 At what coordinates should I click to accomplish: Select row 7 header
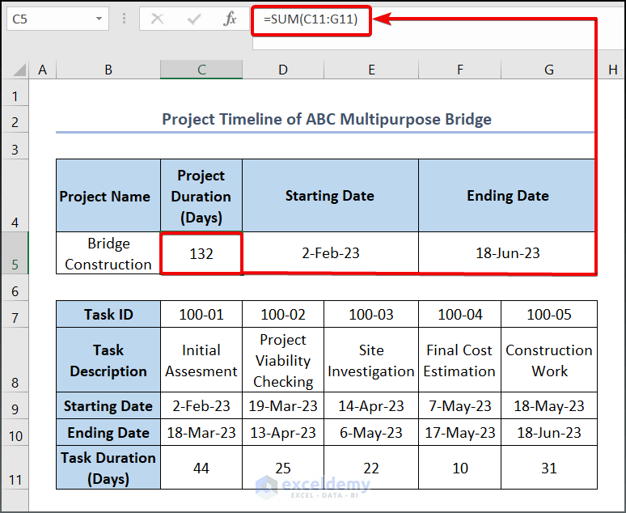click(15, 315)
